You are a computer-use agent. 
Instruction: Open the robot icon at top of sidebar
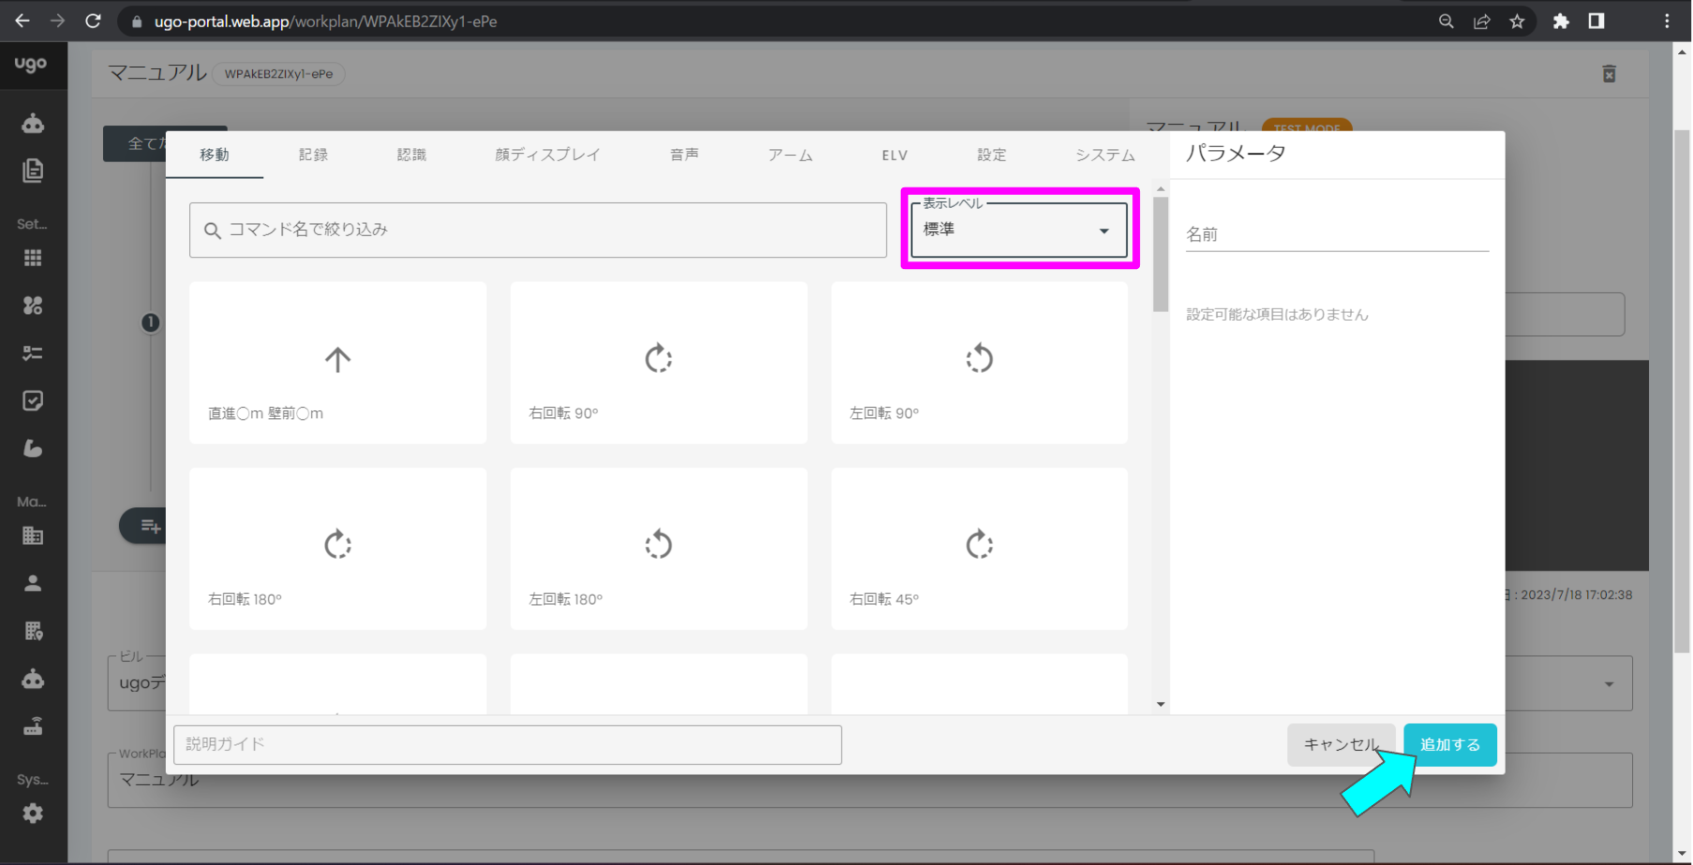[x=33, y=123]
